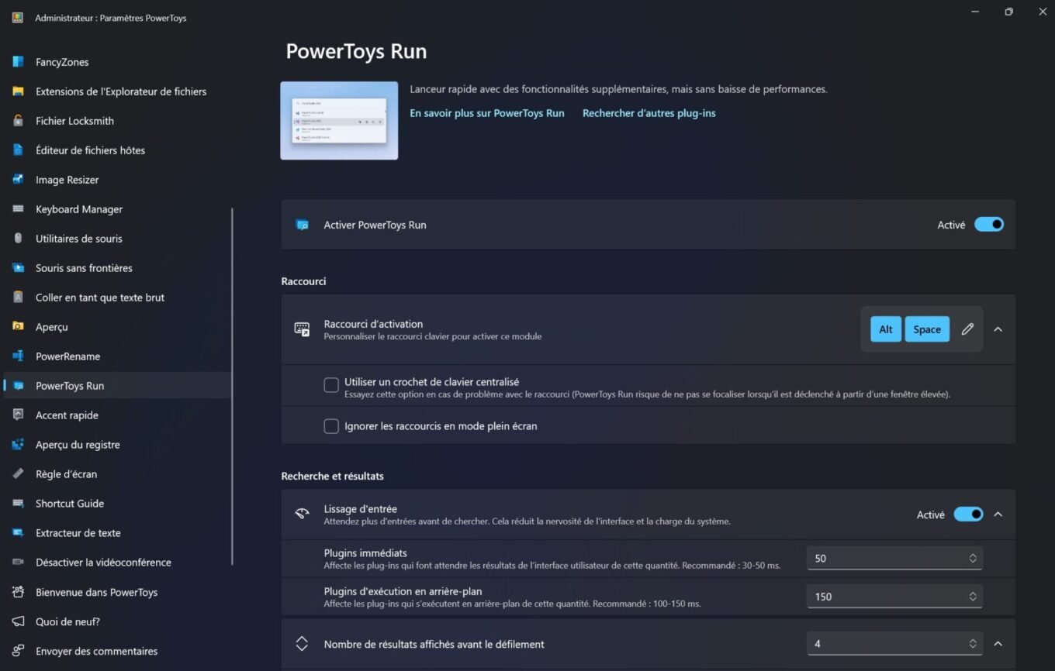Click the Shortcut Guide icon

tap(18, 504)
